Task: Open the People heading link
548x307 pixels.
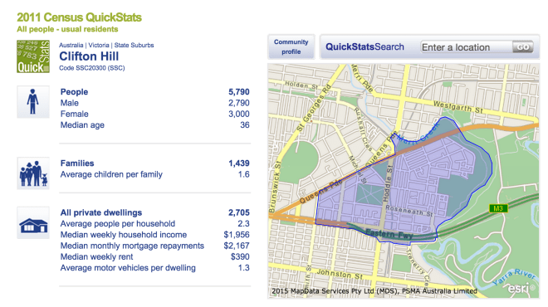Action: pyautogui.click(x=74, y=92)
